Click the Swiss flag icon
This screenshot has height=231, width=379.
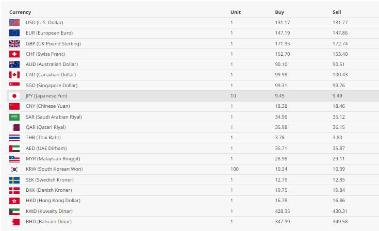tap(14, 54)
